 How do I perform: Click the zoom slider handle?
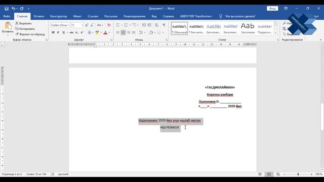298,174
